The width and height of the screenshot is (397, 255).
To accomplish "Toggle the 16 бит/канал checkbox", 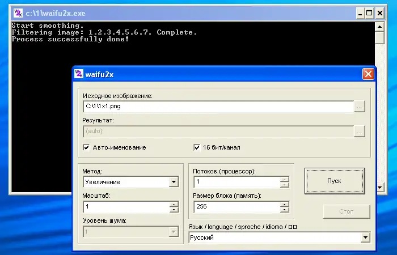I will (197, 147).
